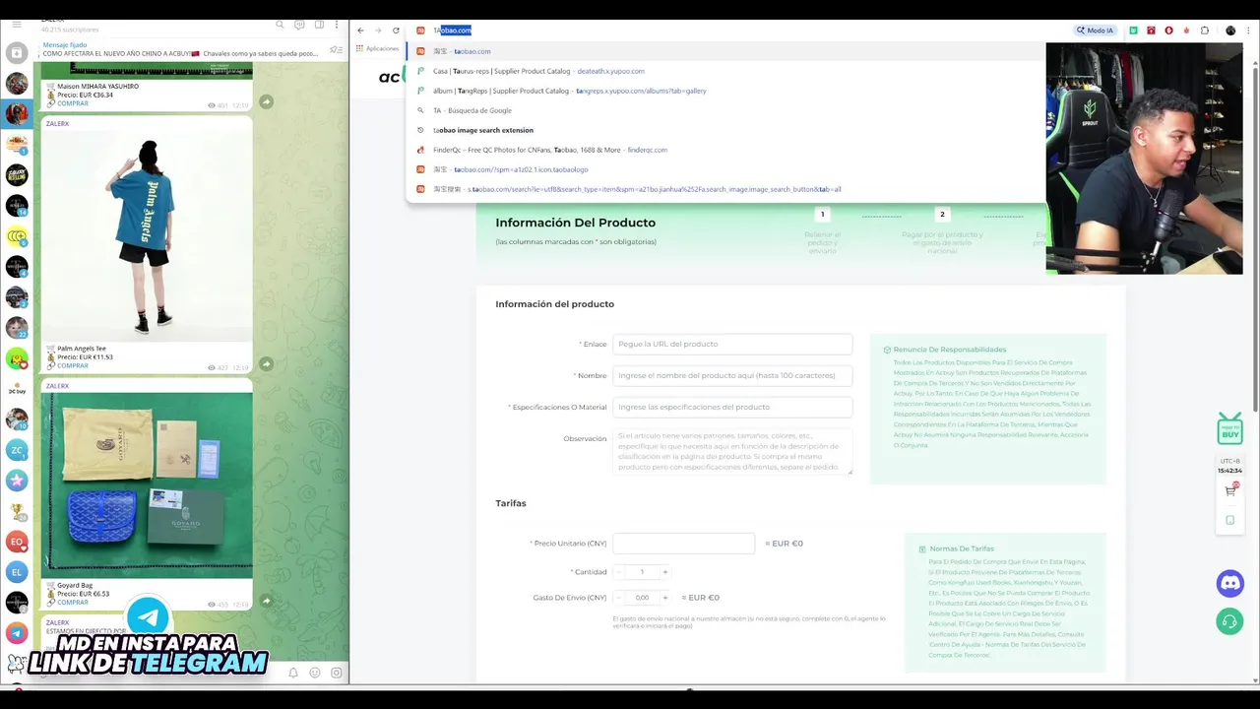The width and height of the screenshot is (1260, 709).
Task: Open browser extensions puzzle icon
Action: (x=1204, y=31)
